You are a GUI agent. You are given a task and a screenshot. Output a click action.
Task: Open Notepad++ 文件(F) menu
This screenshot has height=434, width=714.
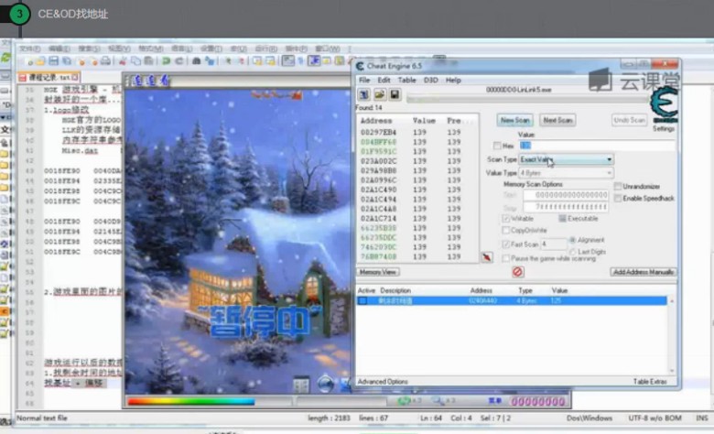(29, 49)
